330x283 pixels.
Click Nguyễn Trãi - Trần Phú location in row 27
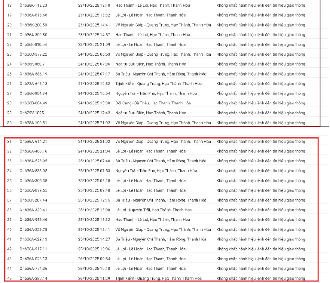point(156,93)
